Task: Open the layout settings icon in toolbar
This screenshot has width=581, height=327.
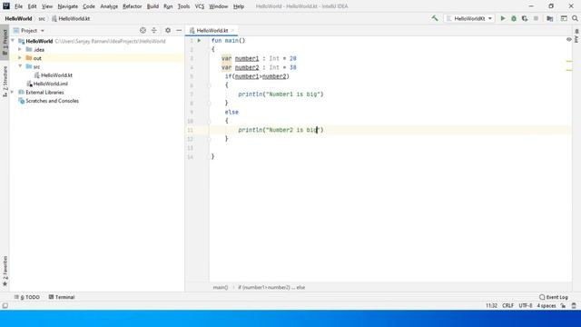Action: tap(564, 18)
